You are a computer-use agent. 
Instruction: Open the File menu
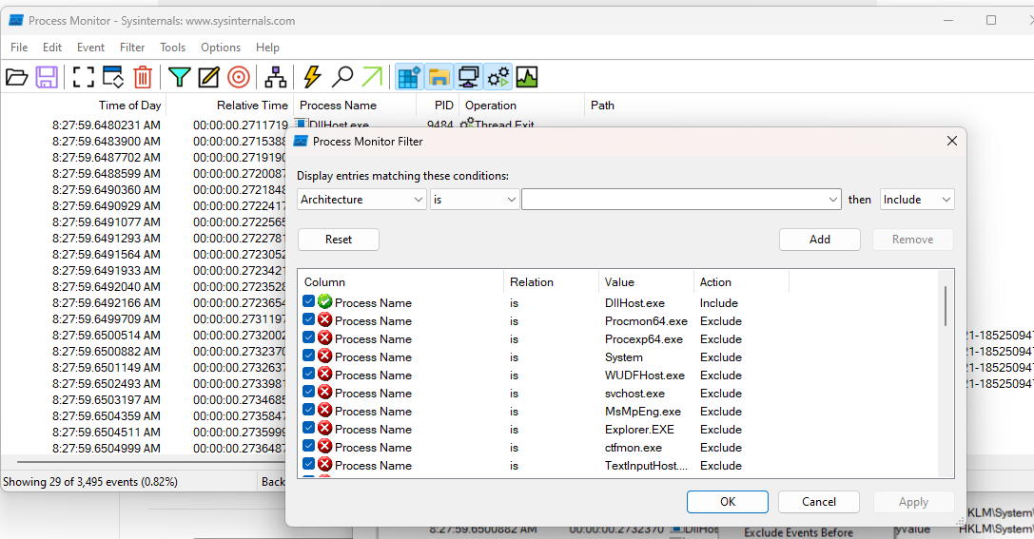[19, 48]
